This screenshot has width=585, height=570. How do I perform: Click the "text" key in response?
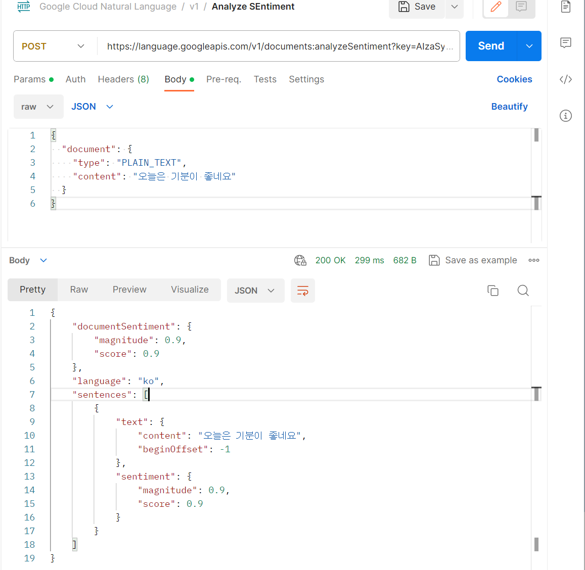click(131, 422)
